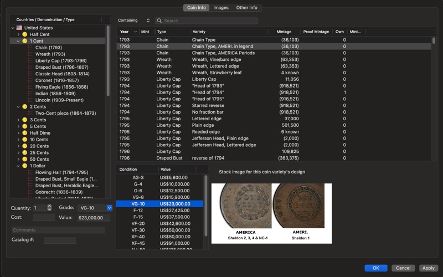
Task: Confirm with the OK button
Action: coord(376,268)
